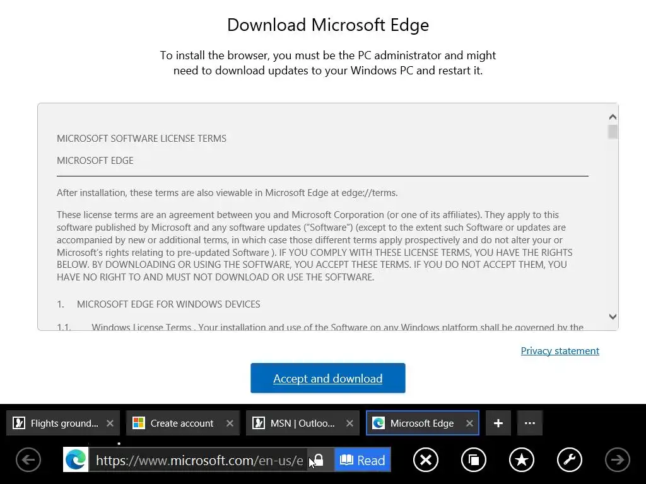Open the tabs view button
This screenshot has width=646, height=484.
(x=473, y=459)
